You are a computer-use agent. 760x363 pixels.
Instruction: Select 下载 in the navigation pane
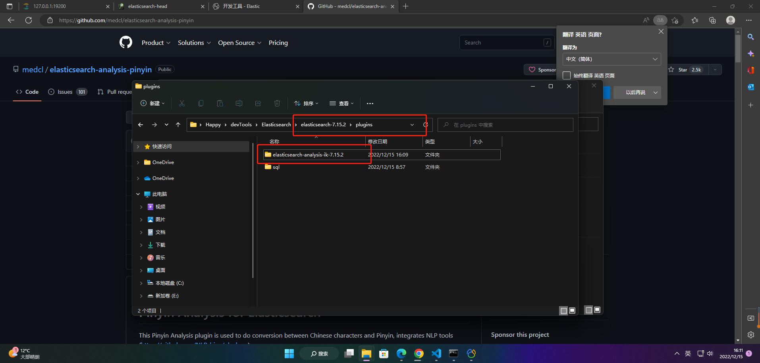160,245
